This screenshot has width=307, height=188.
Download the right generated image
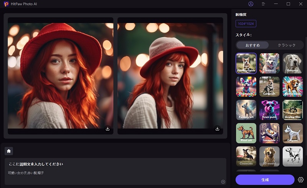tap(217, 129)
